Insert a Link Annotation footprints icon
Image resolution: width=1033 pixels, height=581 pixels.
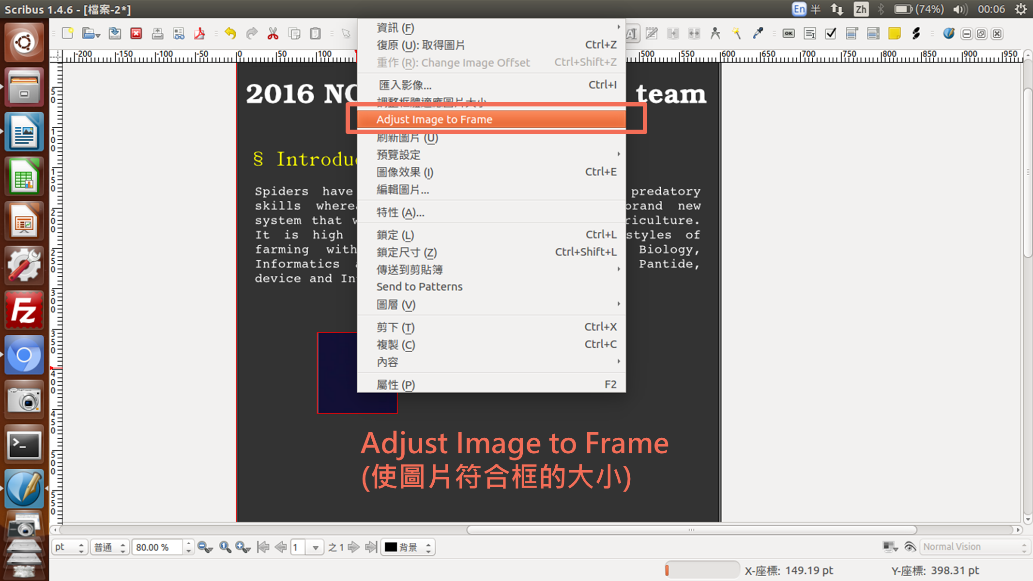pos(916,33)
